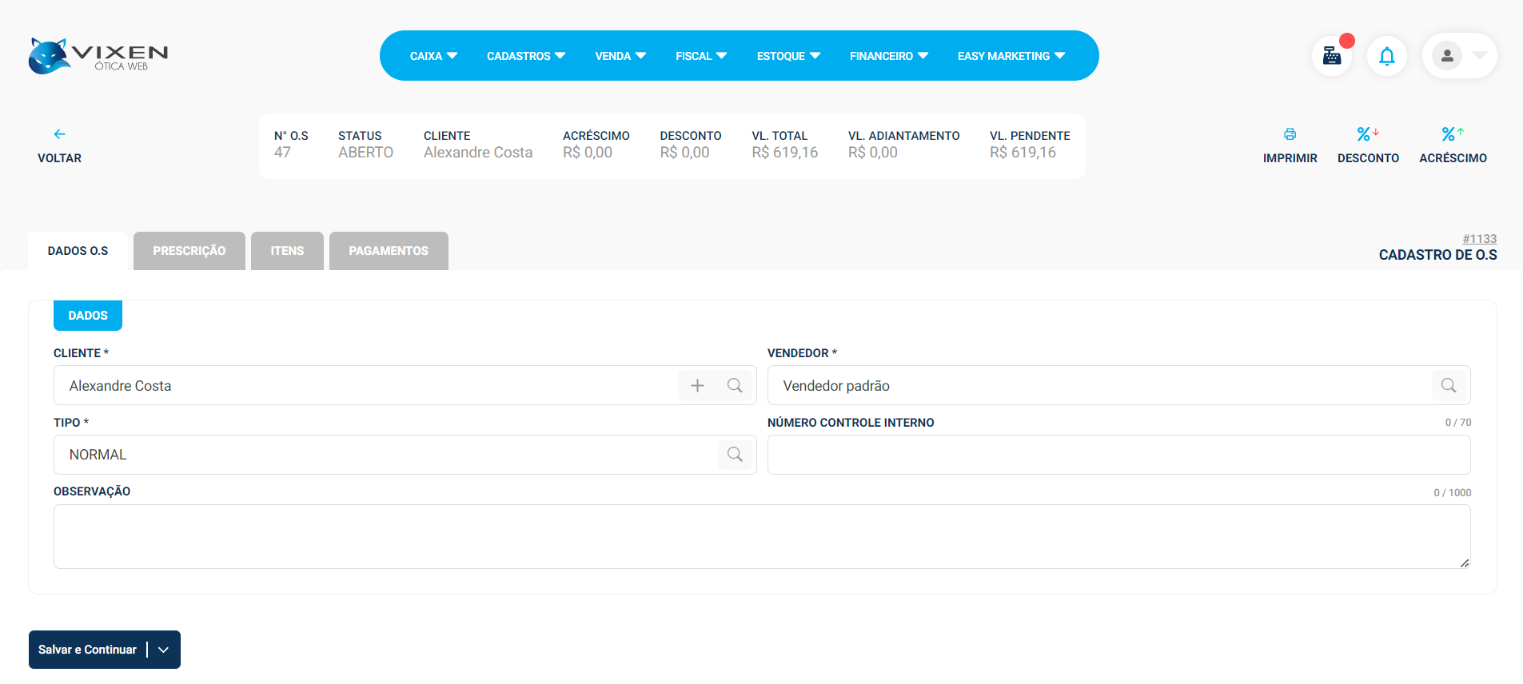Image resolution: width=1523 pixels, height=684 pixels.
Task: Switch to the DADOS O.S tab
Action: pyautogui.click(x=78, y=251)
